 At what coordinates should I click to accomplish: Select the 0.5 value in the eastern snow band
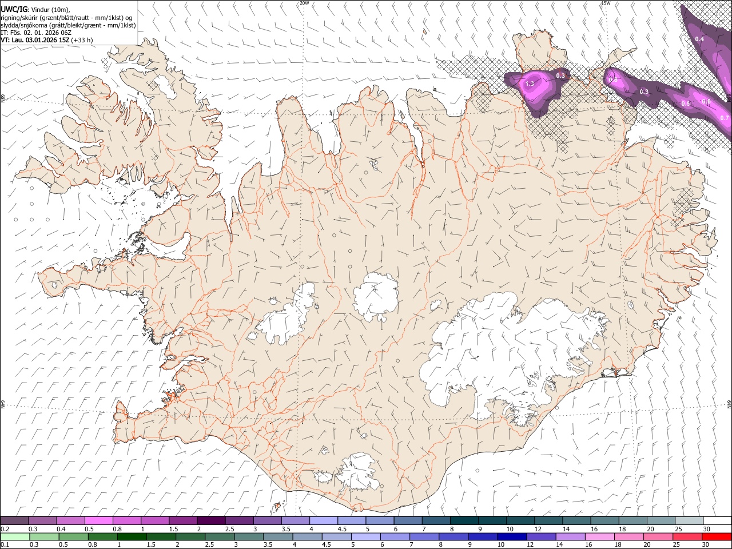click(686, 104)
